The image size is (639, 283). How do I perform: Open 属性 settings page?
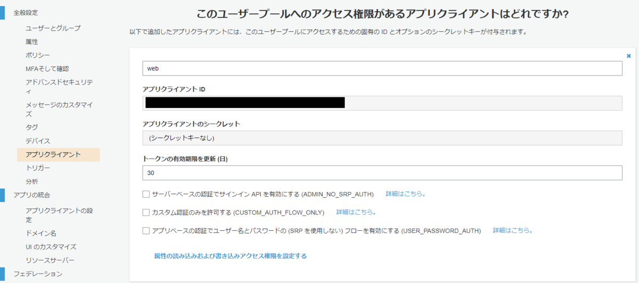[32, 41]
